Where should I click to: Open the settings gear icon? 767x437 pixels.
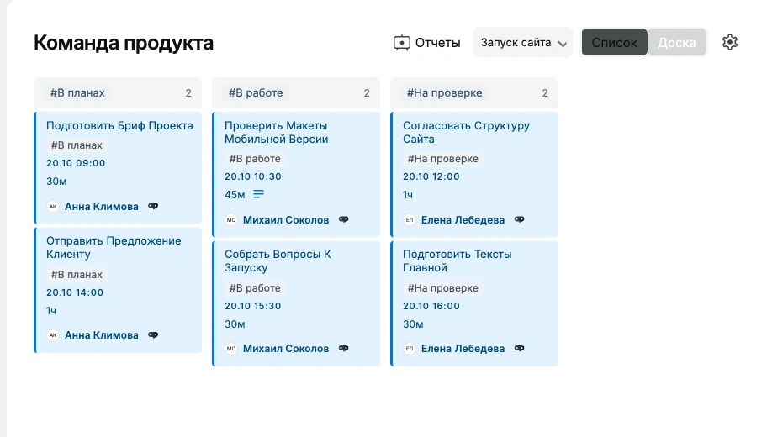pyautogui.click(x=729, y=42)
